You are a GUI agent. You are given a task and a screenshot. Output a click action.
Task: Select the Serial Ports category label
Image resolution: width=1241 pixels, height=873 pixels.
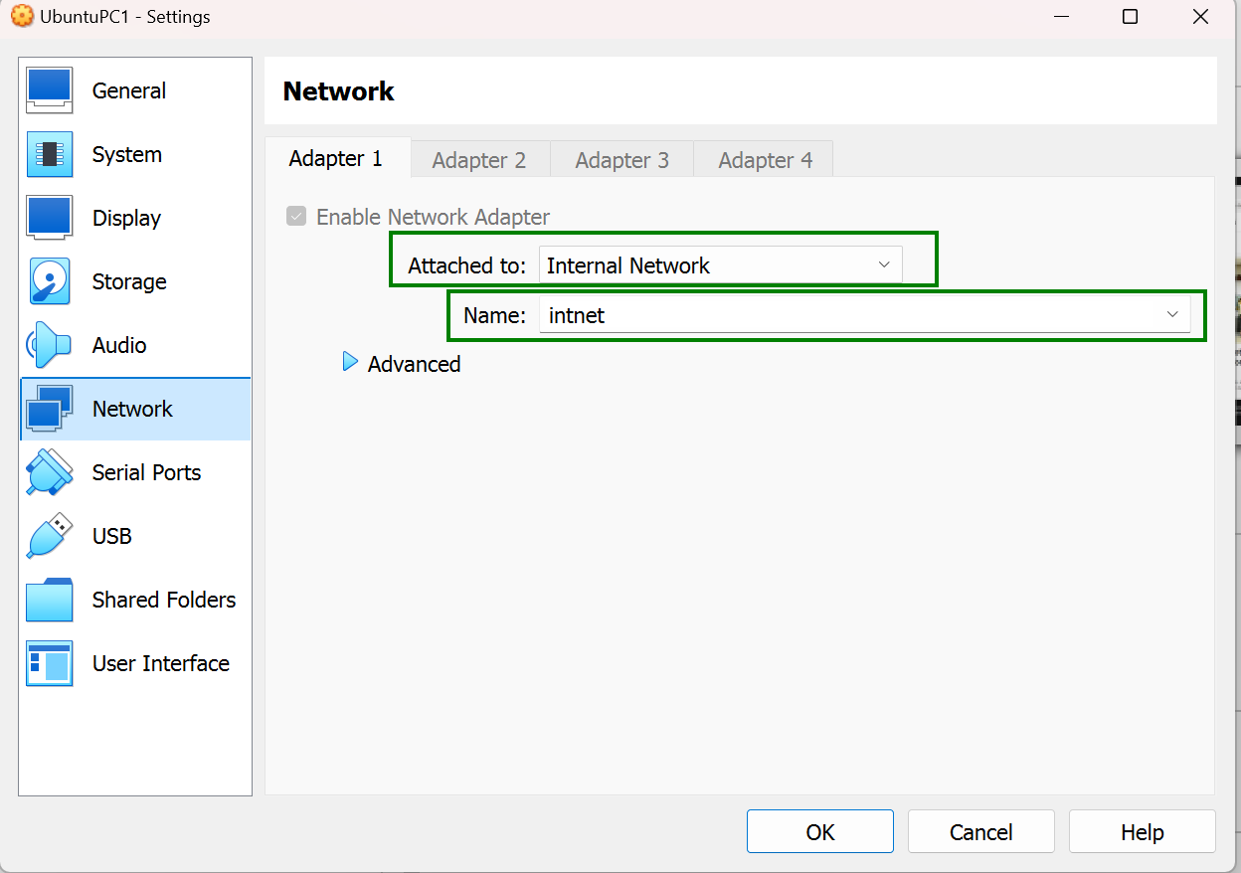coord(146,472)
